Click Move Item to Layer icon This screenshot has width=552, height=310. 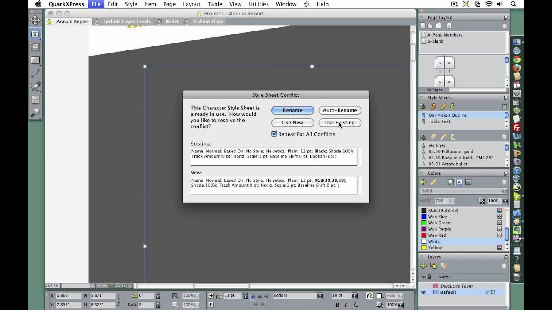pos(433,266)
